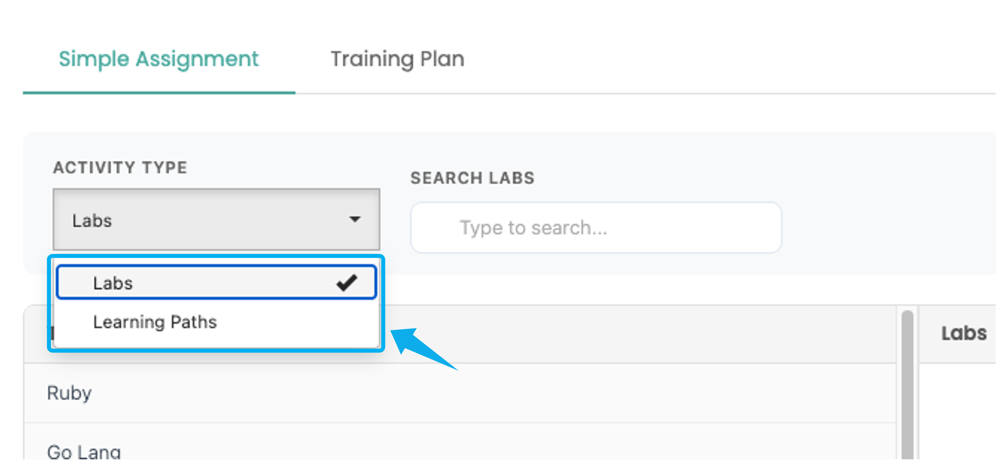Viewport: 996px width, 460px height.
Task: Switch to the Simple Assignment tab
Action: 159,59
